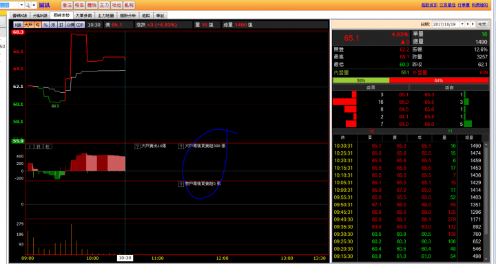496x264 pixels.
Task: Click the 漲跌 ▲3 (+4.83%) readout
Action: click(x=156, y=25)
